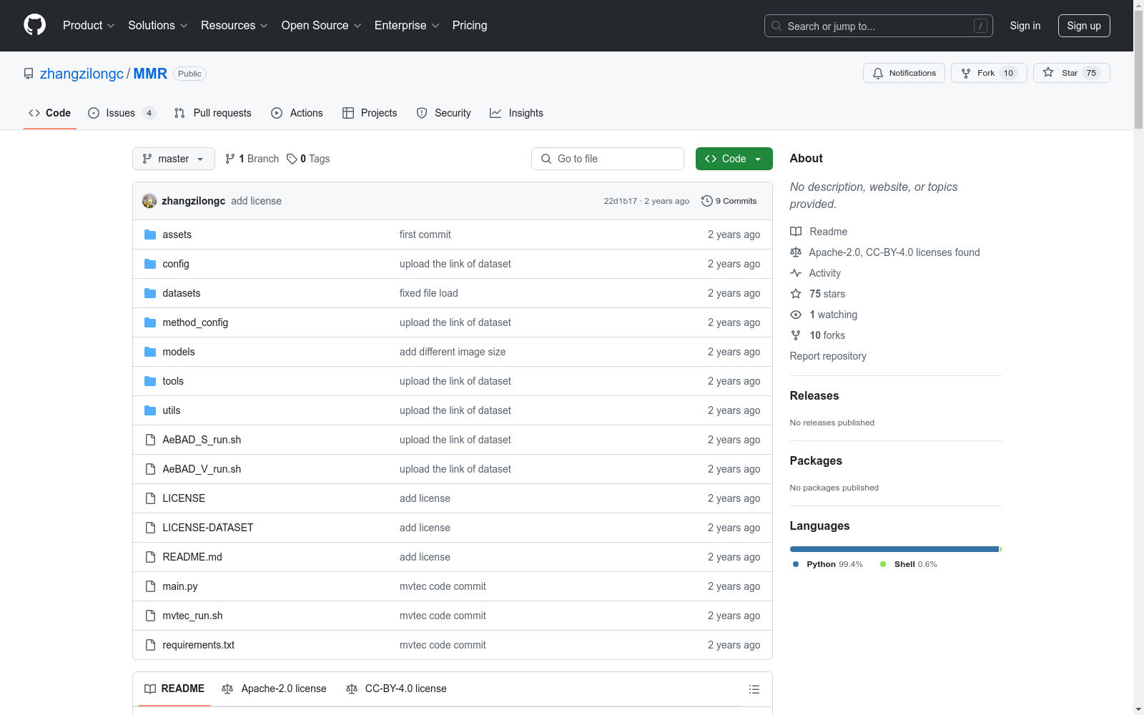This screenshot has width=1144, height=715.
Task: Click the Sign up button
Action: (x=1084, y=26)
